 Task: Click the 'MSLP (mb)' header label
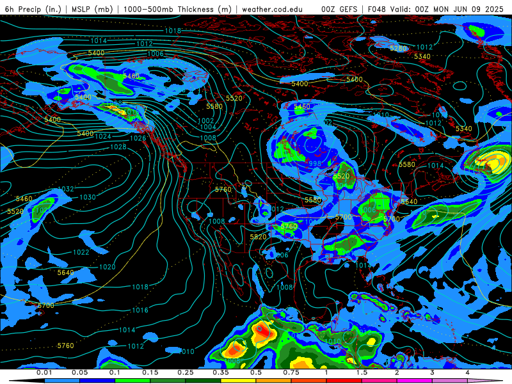tap(92, 9)
